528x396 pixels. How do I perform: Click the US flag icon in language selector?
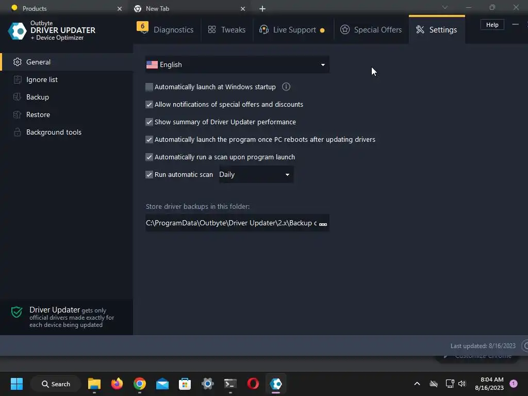[x=152, y=64]
